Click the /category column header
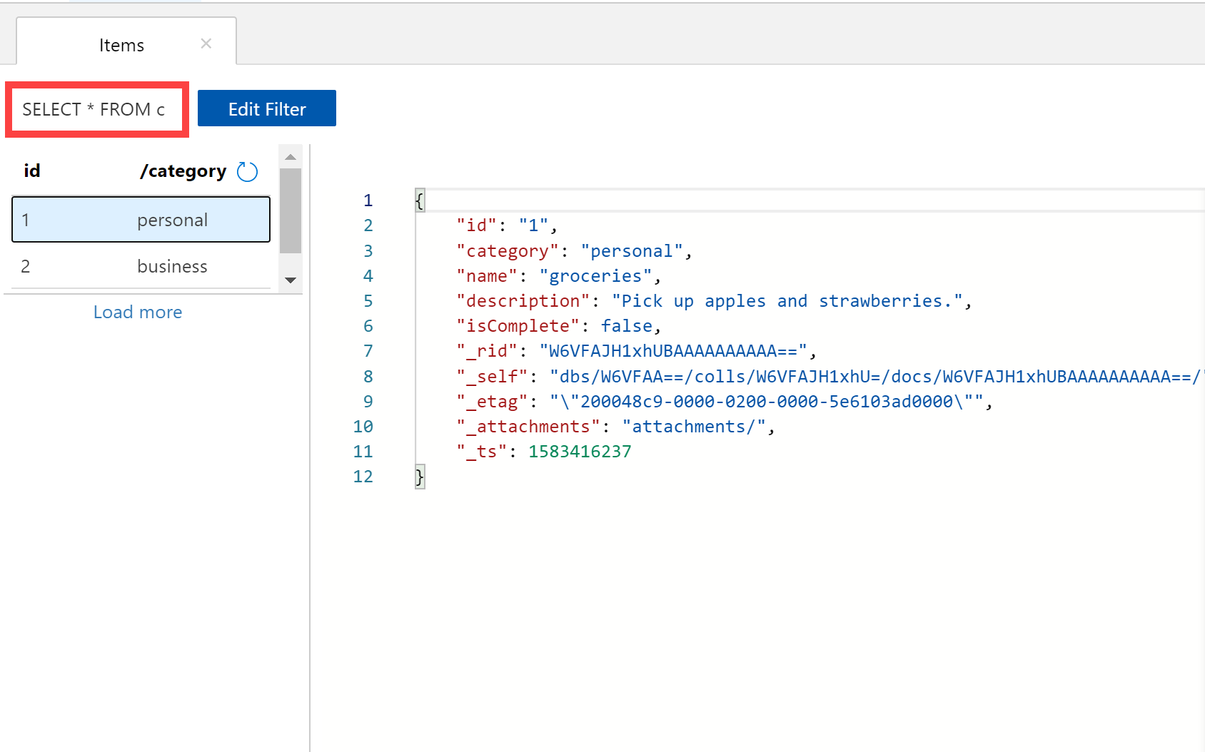Viewport: 1205px width, 752px height. coord(183,171)
